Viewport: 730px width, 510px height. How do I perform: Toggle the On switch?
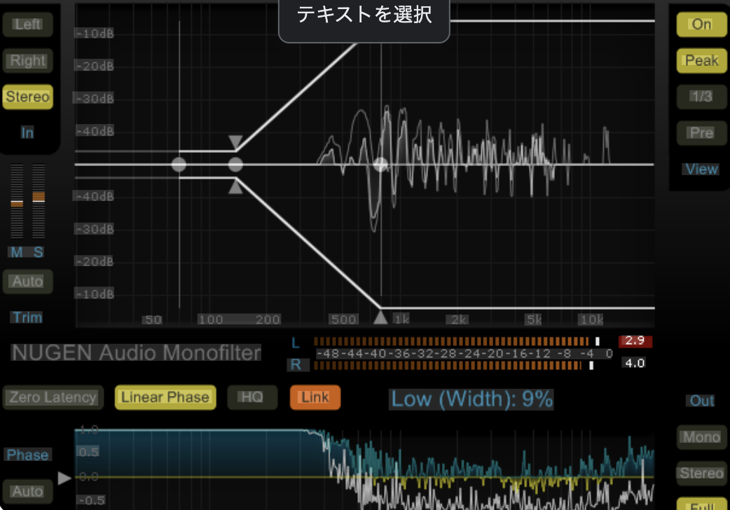[701, 24]
